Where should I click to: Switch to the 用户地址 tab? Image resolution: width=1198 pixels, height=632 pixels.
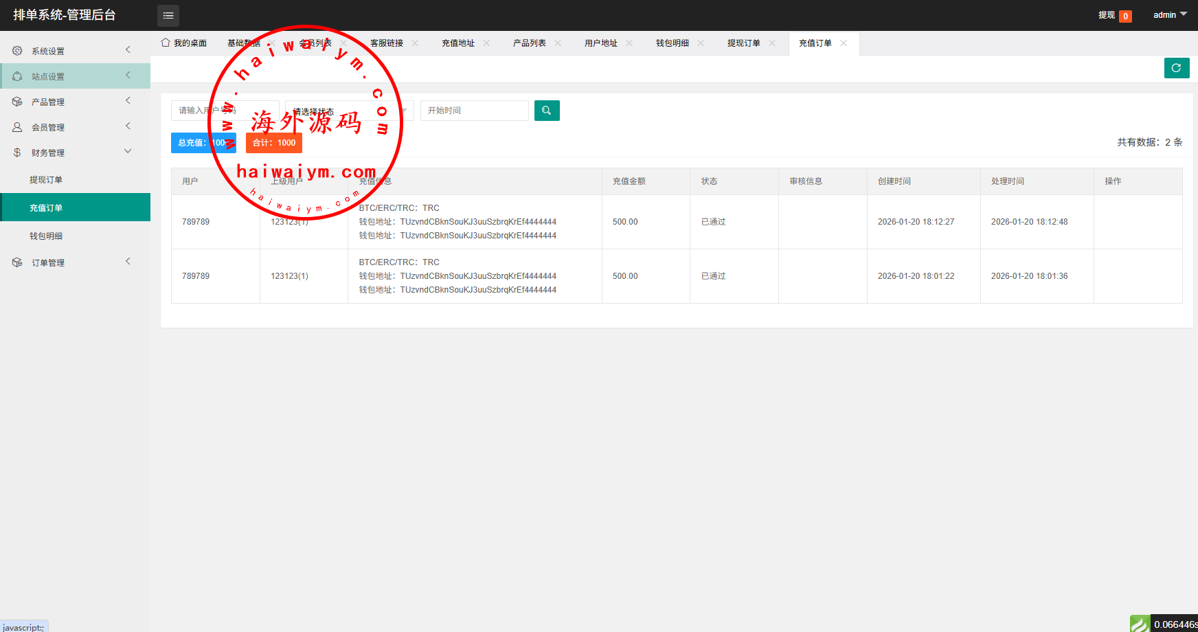coord(600,43)
